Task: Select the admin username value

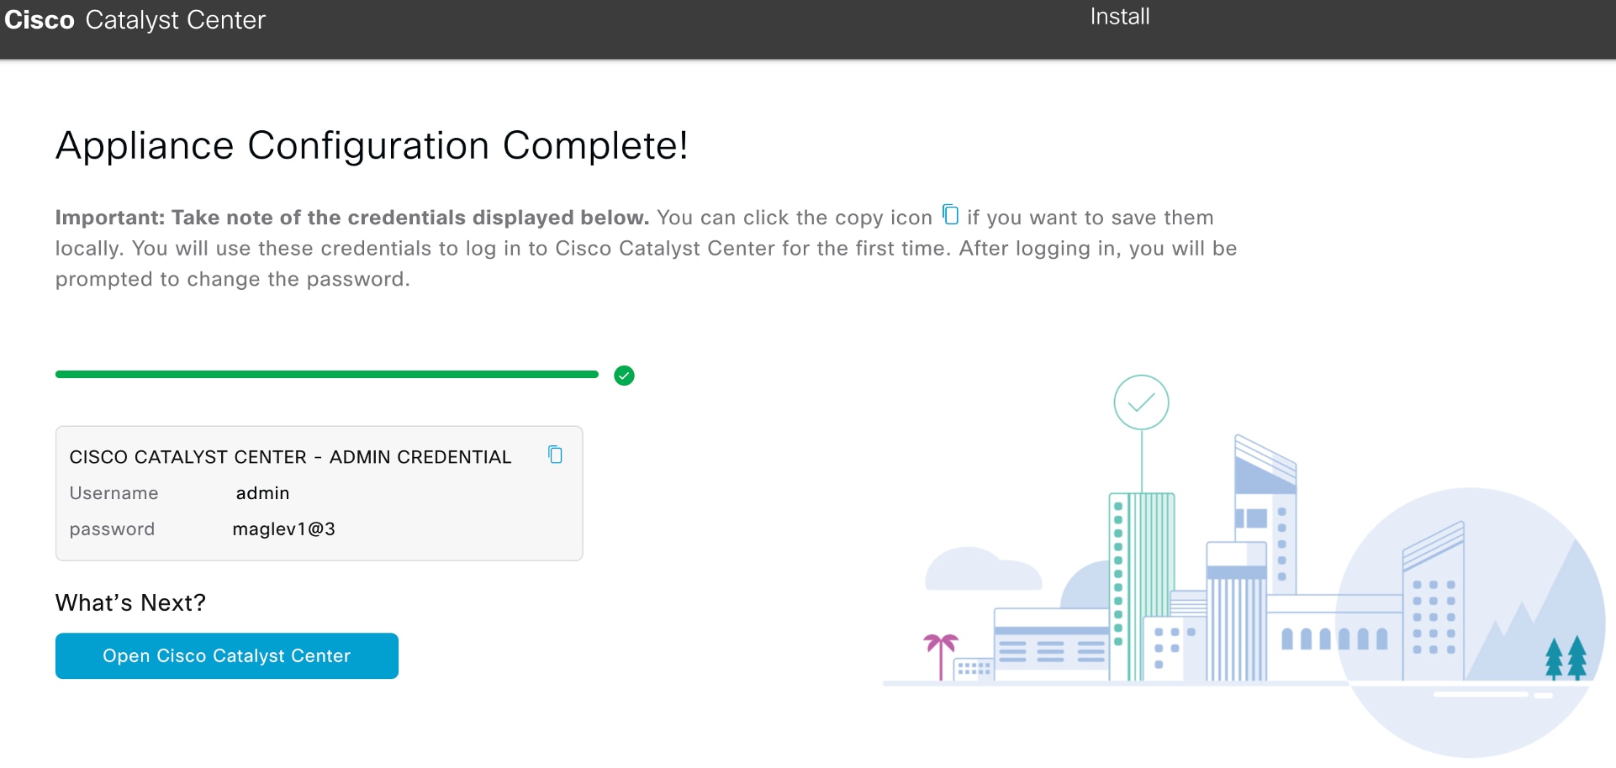Action: [x=262, y=493]
